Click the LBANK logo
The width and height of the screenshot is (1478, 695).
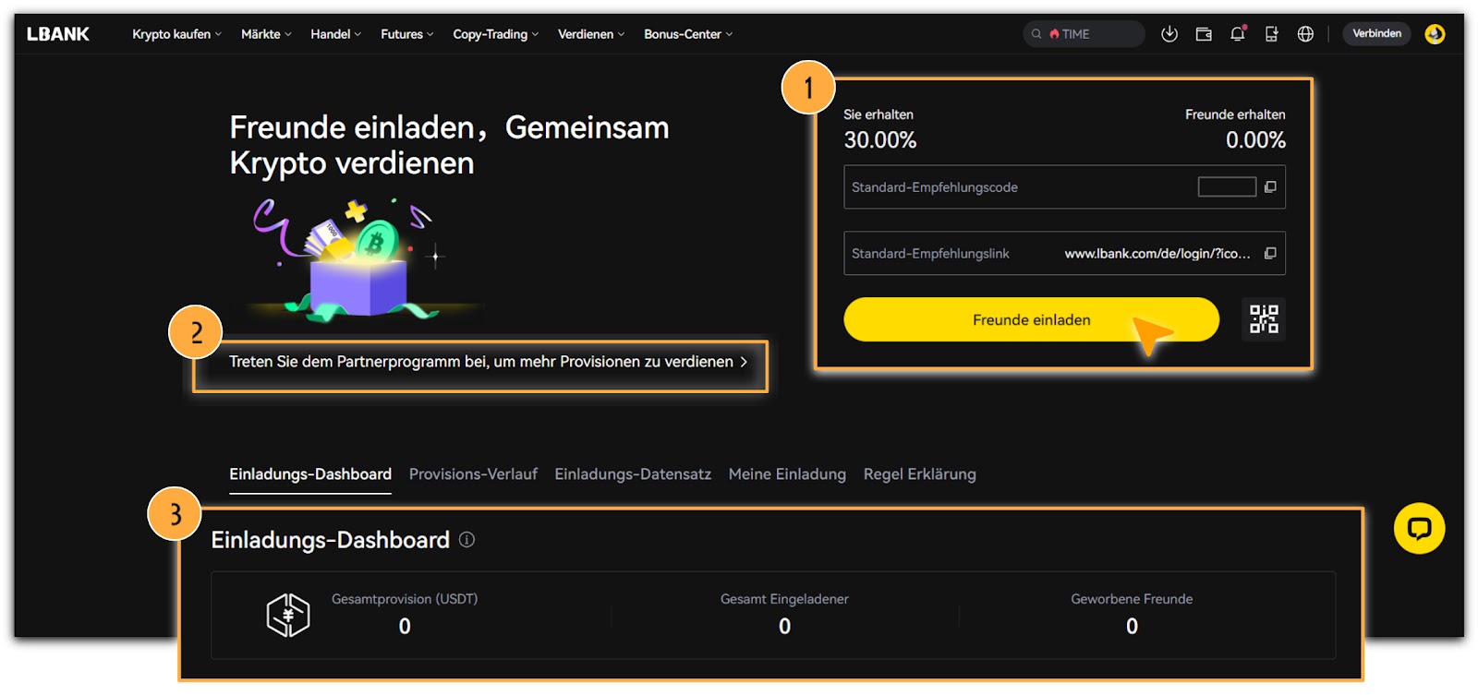point(57,34)
